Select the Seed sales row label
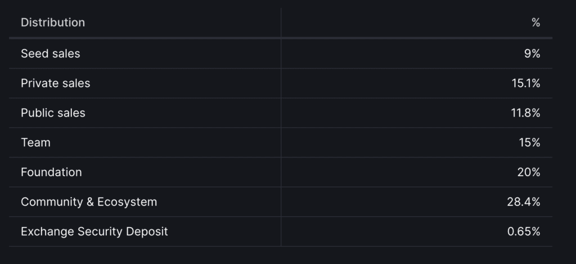576x264 pixels. coord(51,54)
